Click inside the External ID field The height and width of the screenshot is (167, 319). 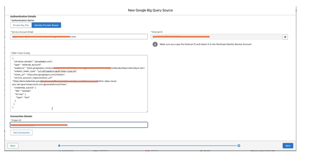[x=216, y=37]
